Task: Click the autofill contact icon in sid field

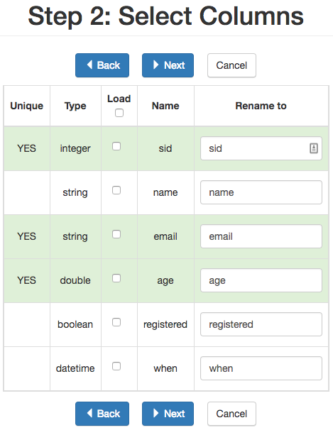Action: tap(314, 148)
